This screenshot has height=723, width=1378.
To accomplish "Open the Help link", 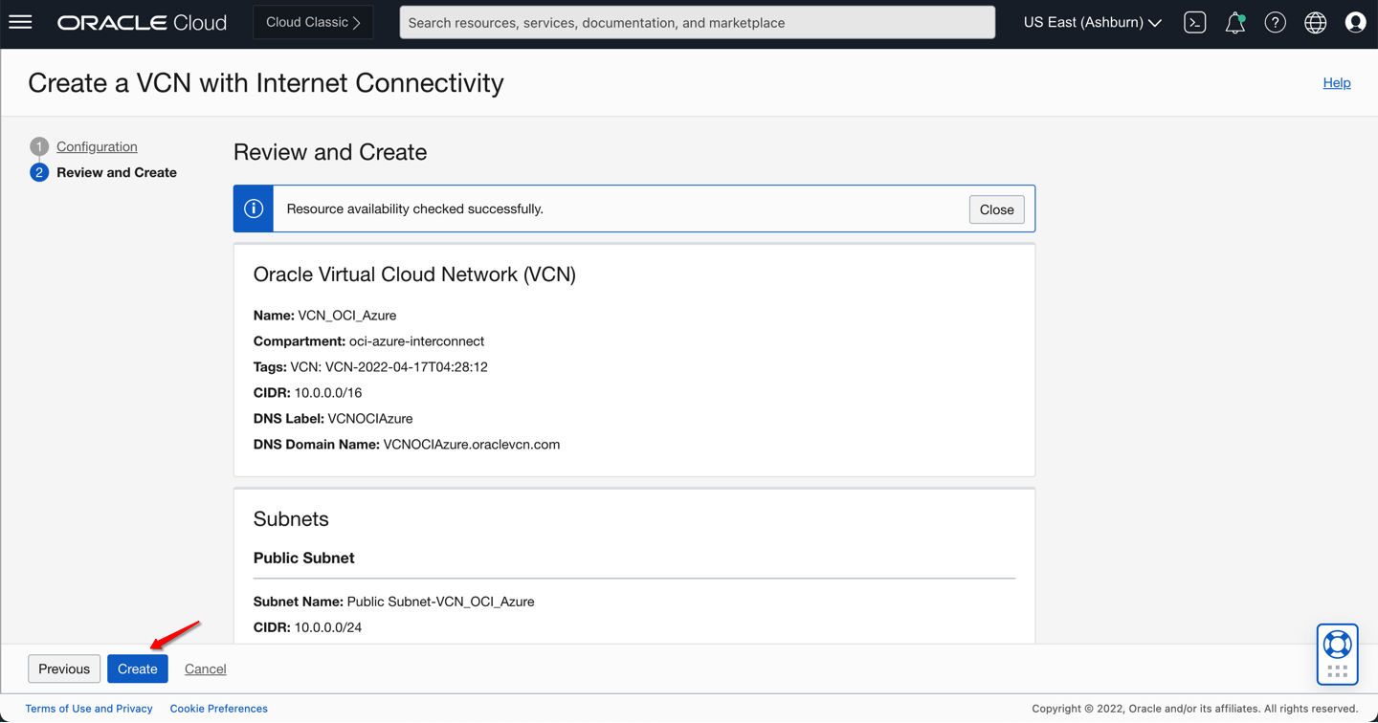I will click(x=1336, y=82).
